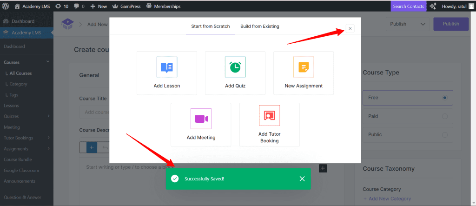This screenshot has height=206, width=476.
Task: Select the Free course type radio
Action: (x=445, y=98)
